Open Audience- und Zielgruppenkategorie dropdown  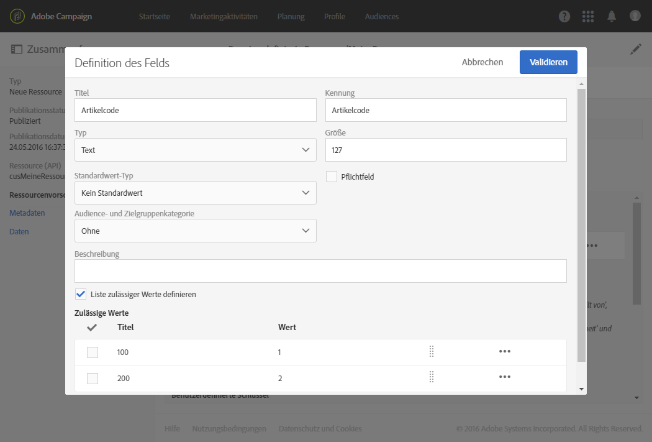(x=195, y=231)
